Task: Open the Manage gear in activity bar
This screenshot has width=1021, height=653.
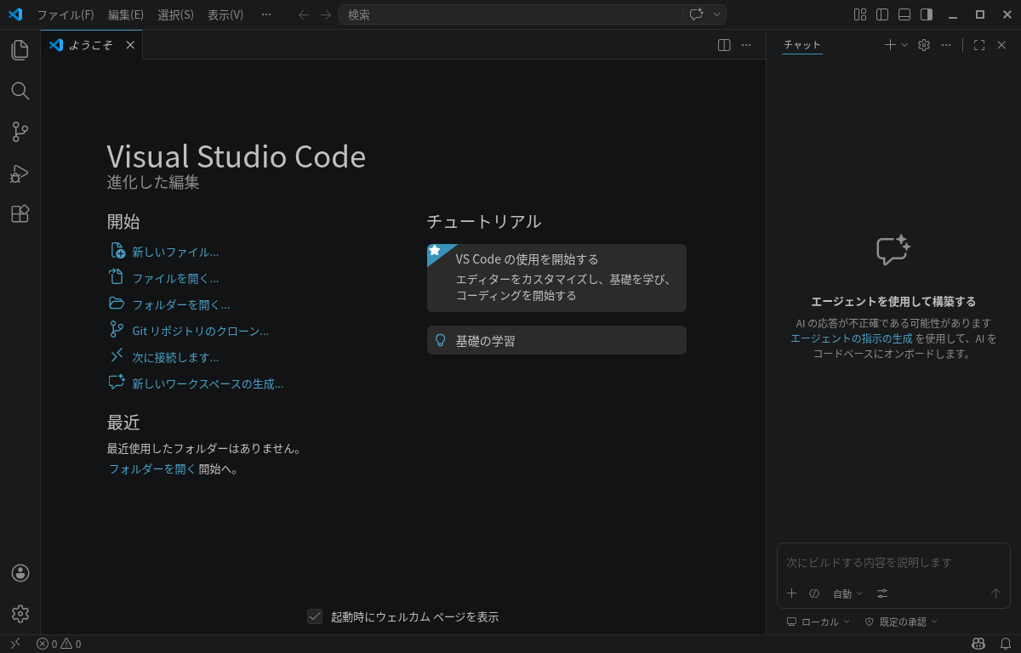Action: 20,613
